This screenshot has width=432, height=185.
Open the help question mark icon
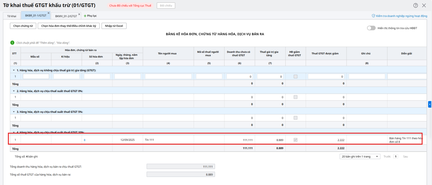tap(416, 5)
